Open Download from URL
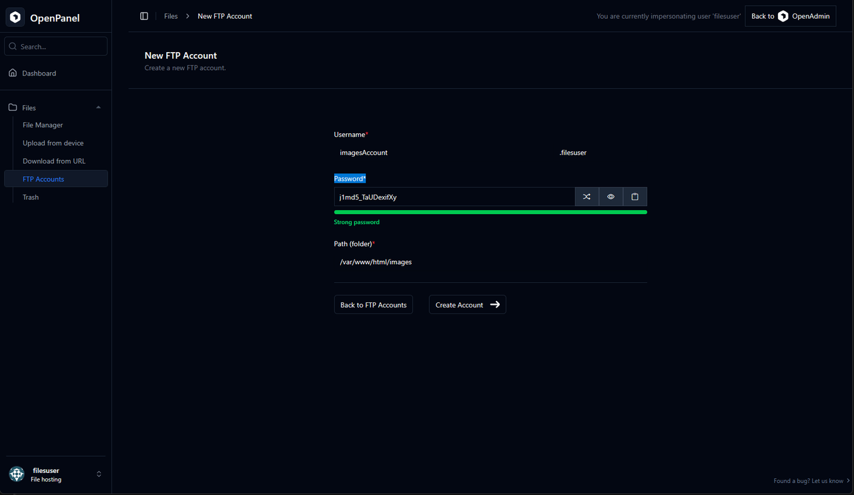The image size is (854, 495). pos(54,161)
